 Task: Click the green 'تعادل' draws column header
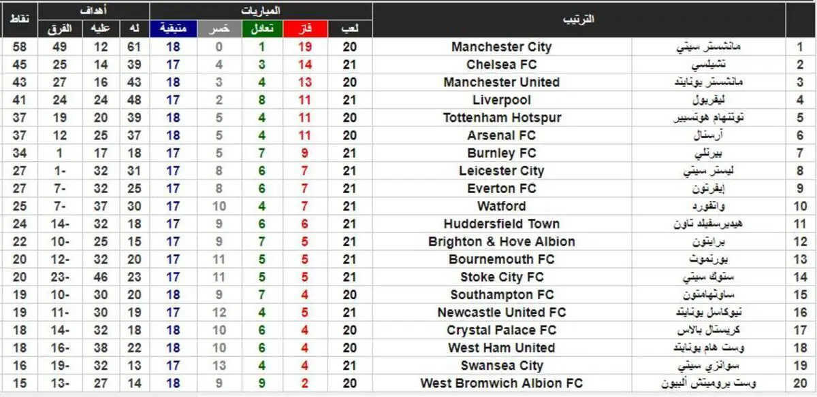262,29
